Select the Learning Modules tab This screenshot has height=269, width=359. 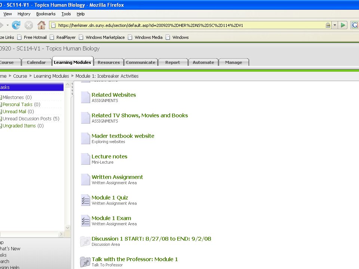(73, 62)
